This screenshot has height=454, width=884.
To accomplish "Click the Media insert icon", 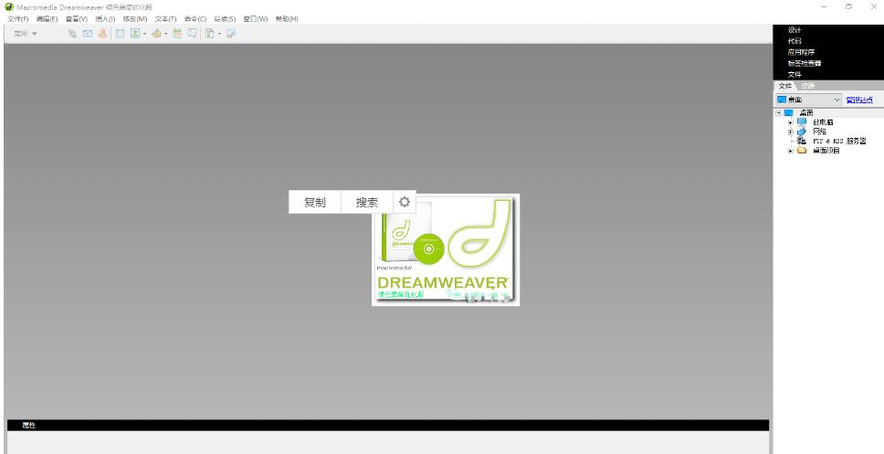I will [156, 34].
